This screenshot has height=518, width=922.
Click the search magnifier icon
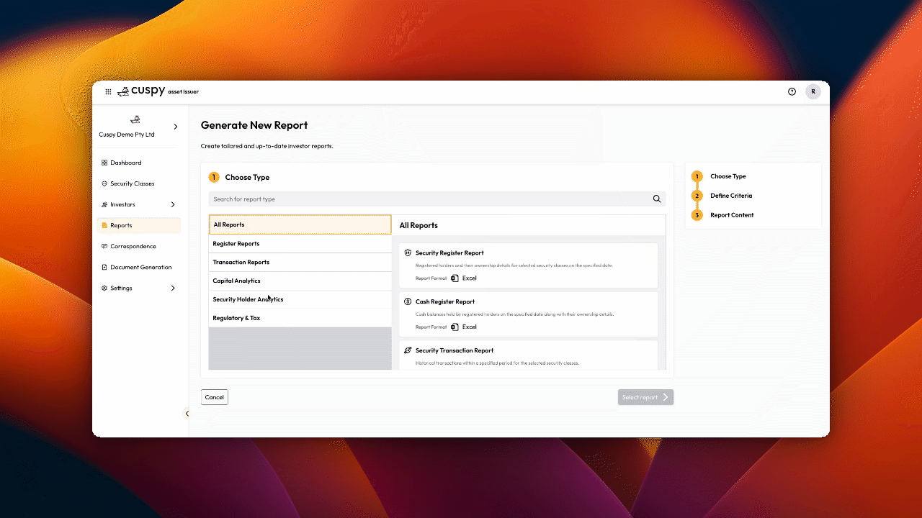coord(656,199)
